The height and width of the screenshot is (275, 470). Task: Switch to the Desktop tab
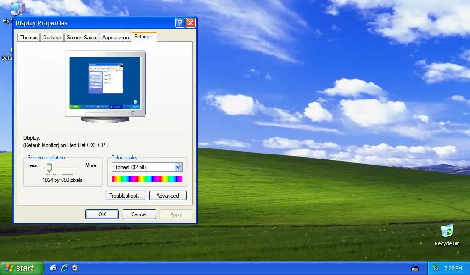pos(52,38)
